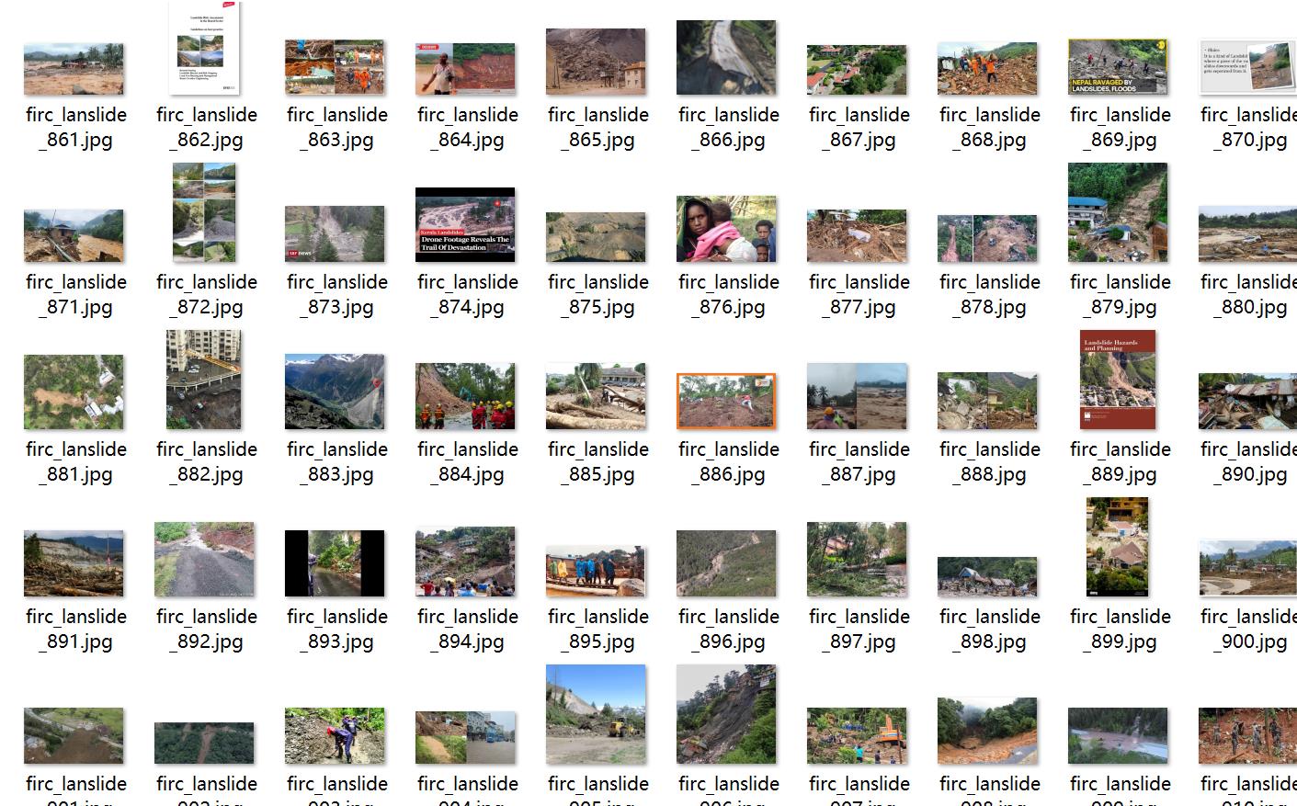Image resolution: width=1297 pixels, height=806 pixels.
Task: Click the firc_lanslide_896.jpg file name label
Action: pos(729,629)
